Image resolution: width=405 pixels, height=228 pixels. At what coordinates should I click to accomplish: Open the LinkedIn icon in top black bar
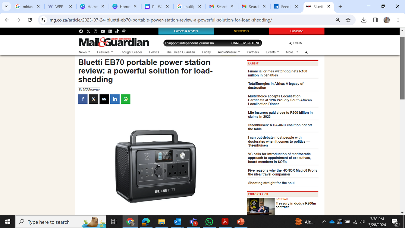[x=110, y=31]
